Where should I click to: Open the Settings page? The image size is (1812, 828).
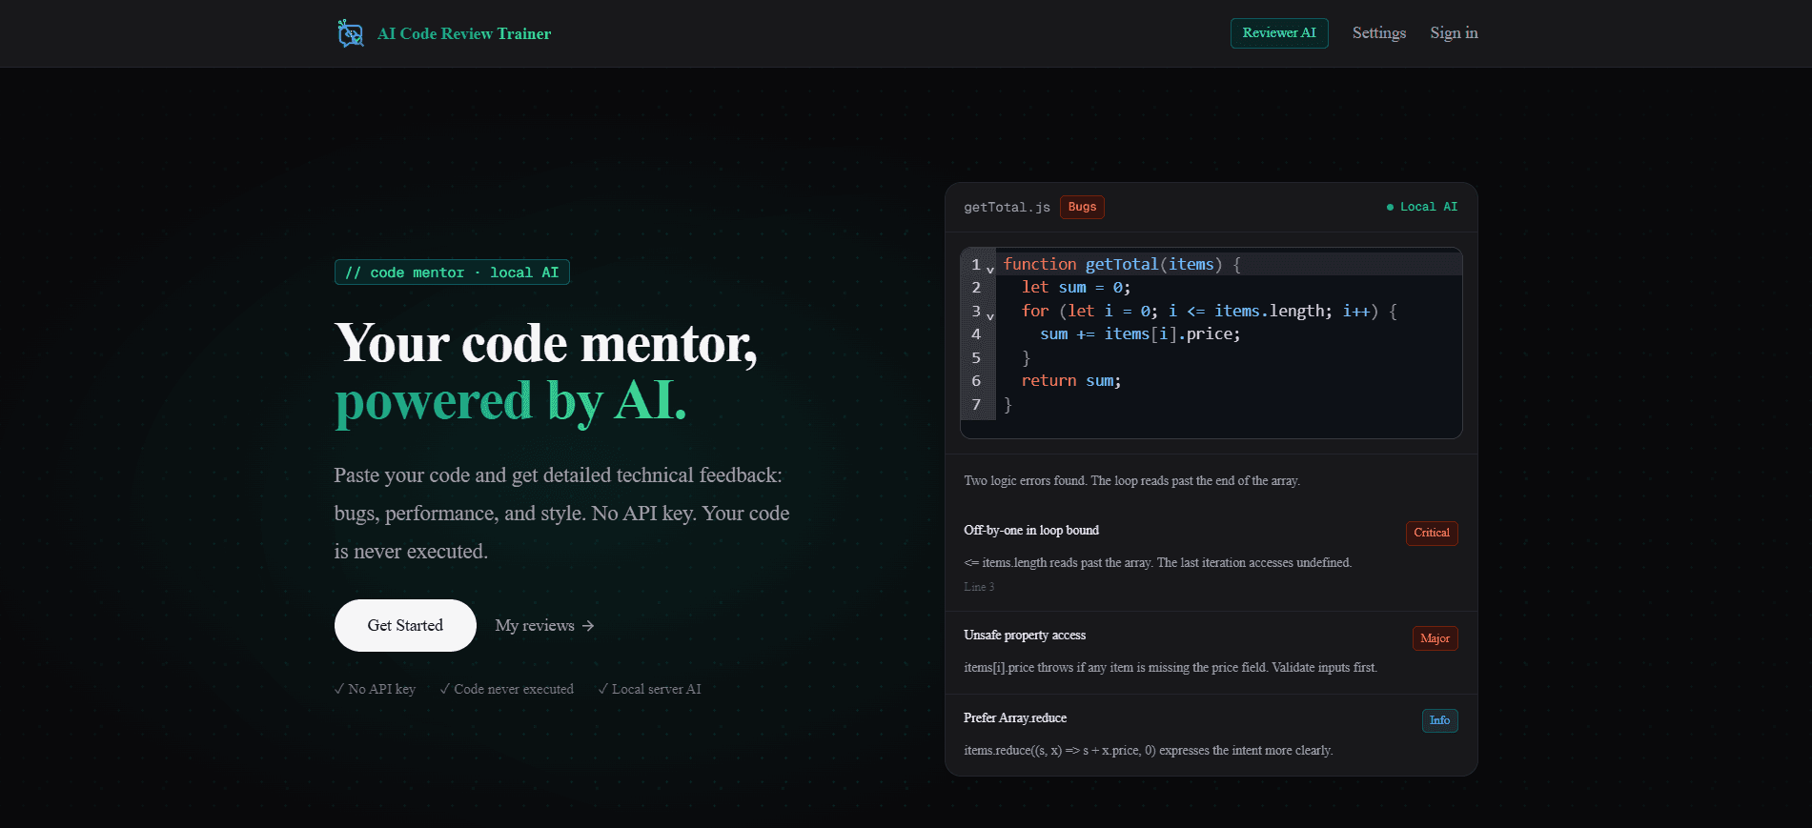pyautogui.click(x=1378, y=33)
